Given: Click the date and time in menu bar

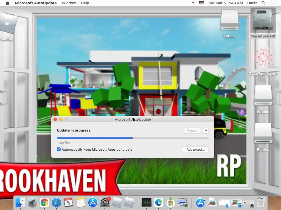Looking at the screenshot, I should (226, 3).
